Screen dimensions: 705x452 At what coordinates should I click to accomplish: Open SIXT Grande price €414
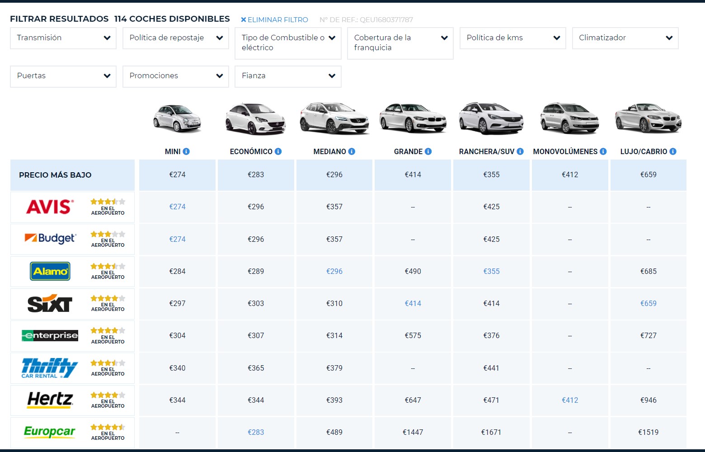point(413,303)
